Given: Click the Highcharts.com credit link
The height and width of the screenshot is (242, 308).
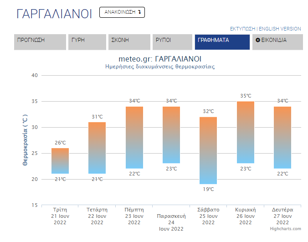Looking at the screenshot, I should pos(285,229).
